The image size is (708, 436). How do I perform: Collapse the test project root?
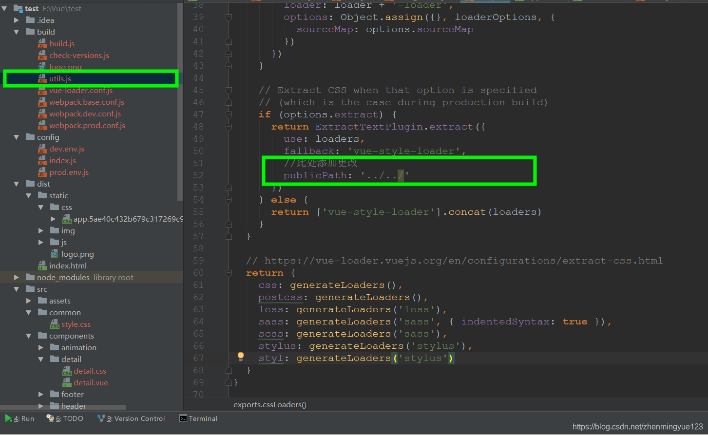pyautogui.click(x=4, y=8)
